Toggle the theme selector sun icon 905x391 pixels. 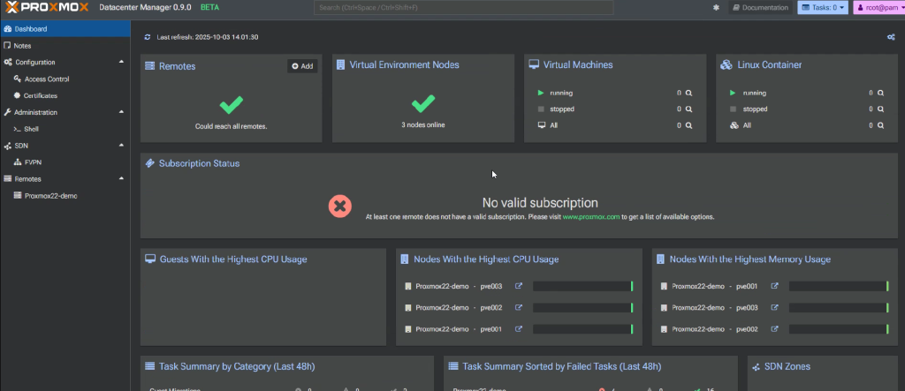pyautogui.click(x=716, y=8)
